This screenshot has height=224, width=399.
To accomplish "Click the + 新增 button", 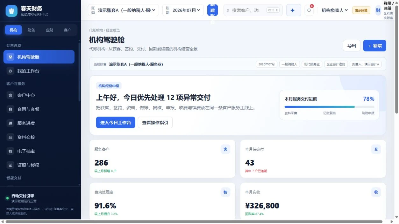I will point(375,46).
